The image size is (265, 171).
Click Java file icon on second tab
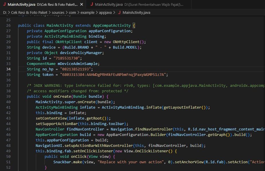[x=92, y=4]
